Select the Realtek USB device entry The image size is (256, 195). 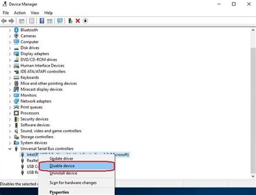coord(32,160)
